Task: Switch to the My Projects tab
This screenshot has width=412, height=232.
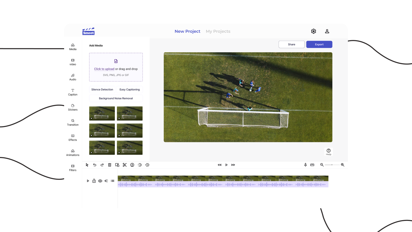Action: tap(218, 31)
